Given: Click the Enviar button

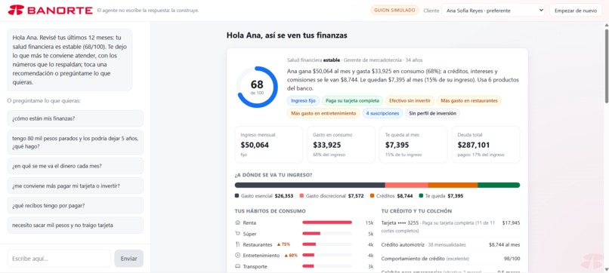Looking at the screenshot, I should pos(128,259).
